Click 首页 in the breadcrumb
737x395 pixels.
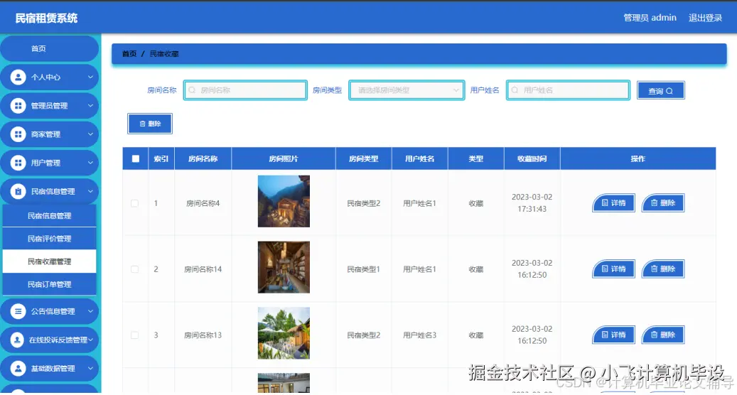click(129, 54)
